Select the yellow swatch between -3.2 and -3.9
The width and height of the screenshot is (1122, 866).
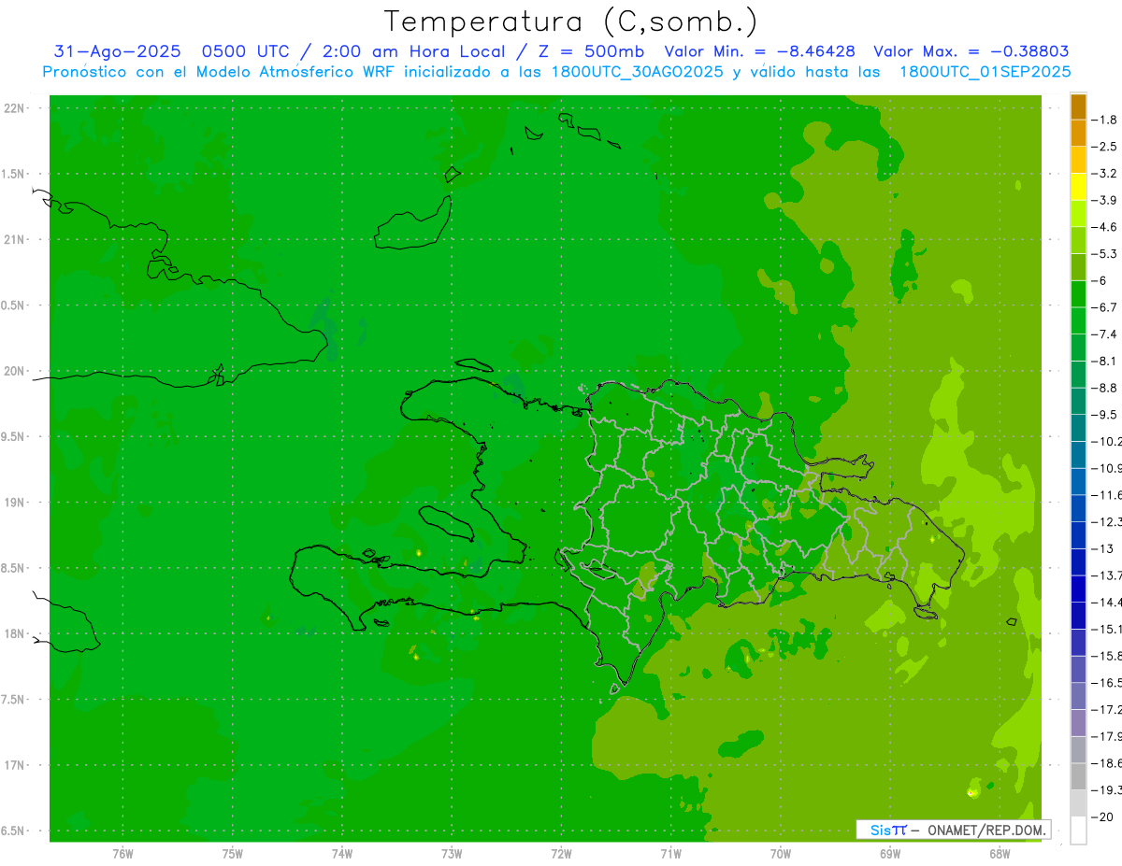(x=1078, y=187)
